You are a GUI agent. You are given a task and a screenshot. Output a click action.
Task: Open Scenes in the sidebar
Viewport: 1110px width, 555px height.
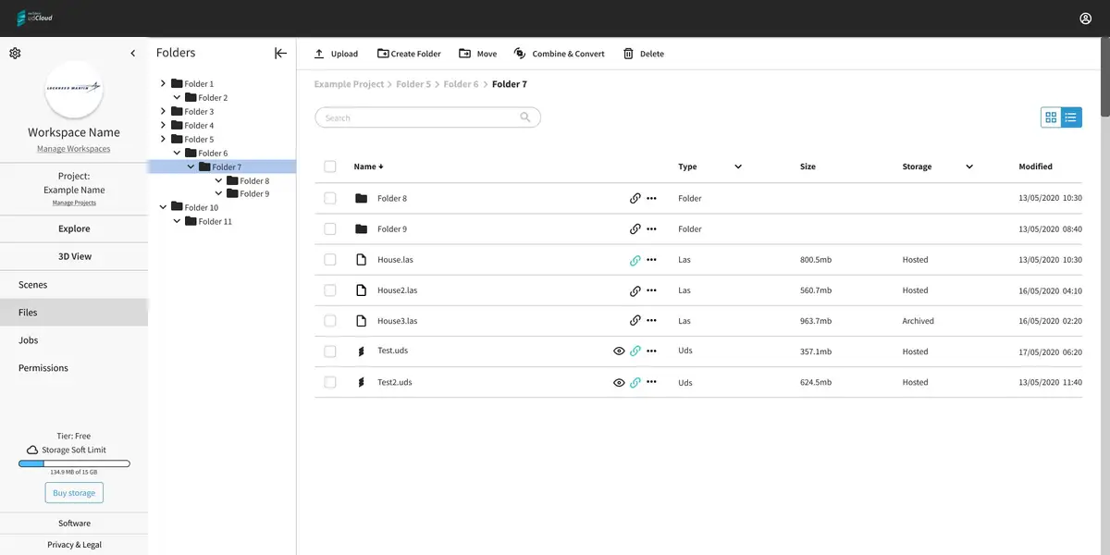coord(74,285)
